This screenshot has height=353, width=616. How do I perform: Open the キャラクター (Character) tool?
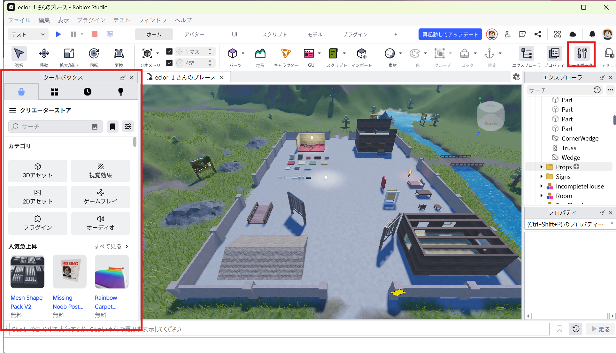pyautogui.click(x=286, y=57)
